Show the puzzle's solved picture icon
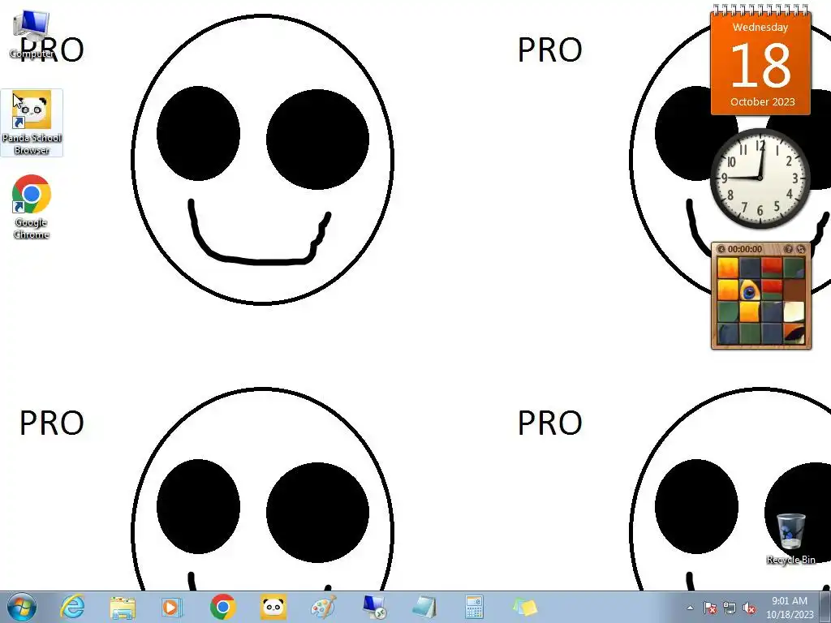 tap(788, 249)
